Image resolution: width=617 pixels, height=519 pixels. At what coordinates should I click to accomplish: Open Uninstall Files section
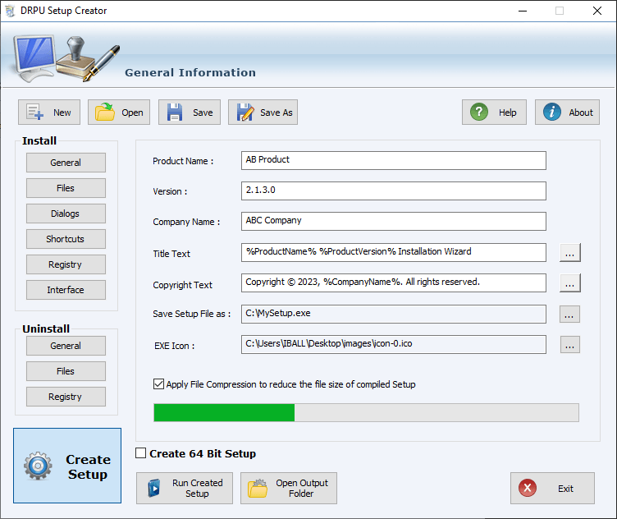click(x=66, y=371)
